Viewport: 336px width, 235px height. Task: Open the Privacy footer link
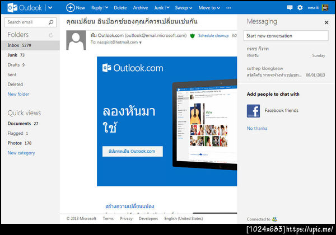pos(126,219)
